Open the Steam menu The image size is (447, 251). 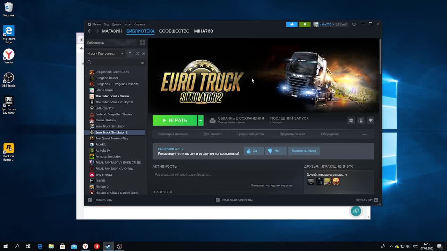(94, 24)
